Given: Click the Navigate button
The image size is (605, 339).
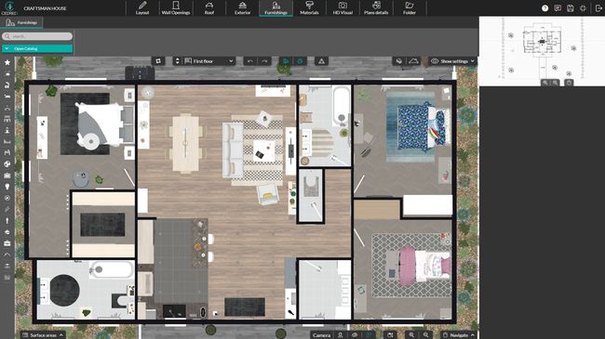Looking at the screenshot, I should [458, 335].
